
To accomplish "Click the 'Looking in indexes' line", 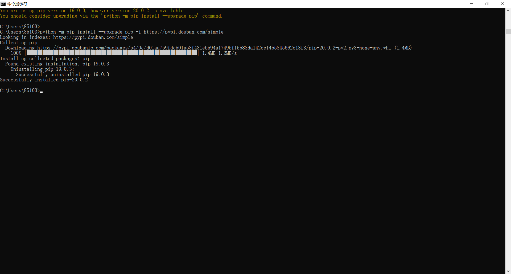I will pyautogui.click(x=67, y=37).
